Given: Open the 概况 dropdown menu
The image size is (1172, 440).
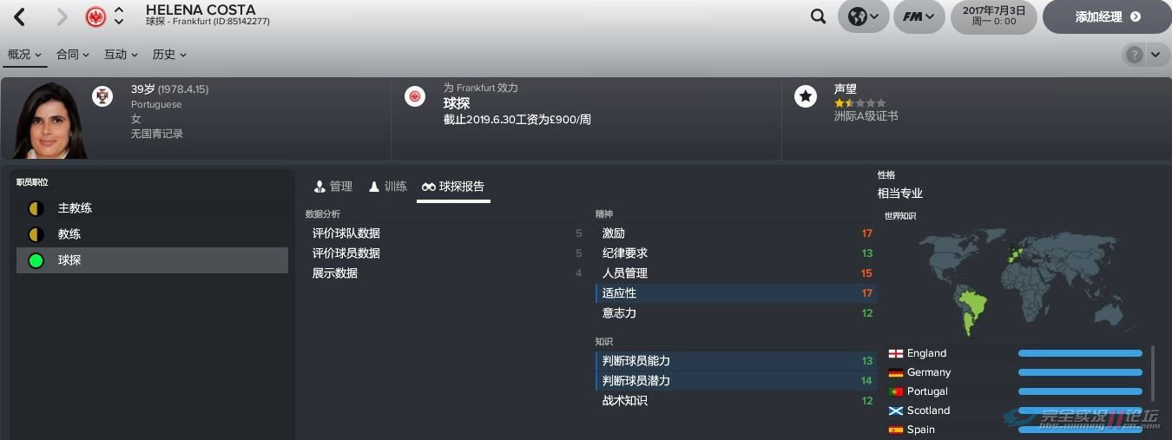Looking at the screenshot, I should tap(24, 55).
